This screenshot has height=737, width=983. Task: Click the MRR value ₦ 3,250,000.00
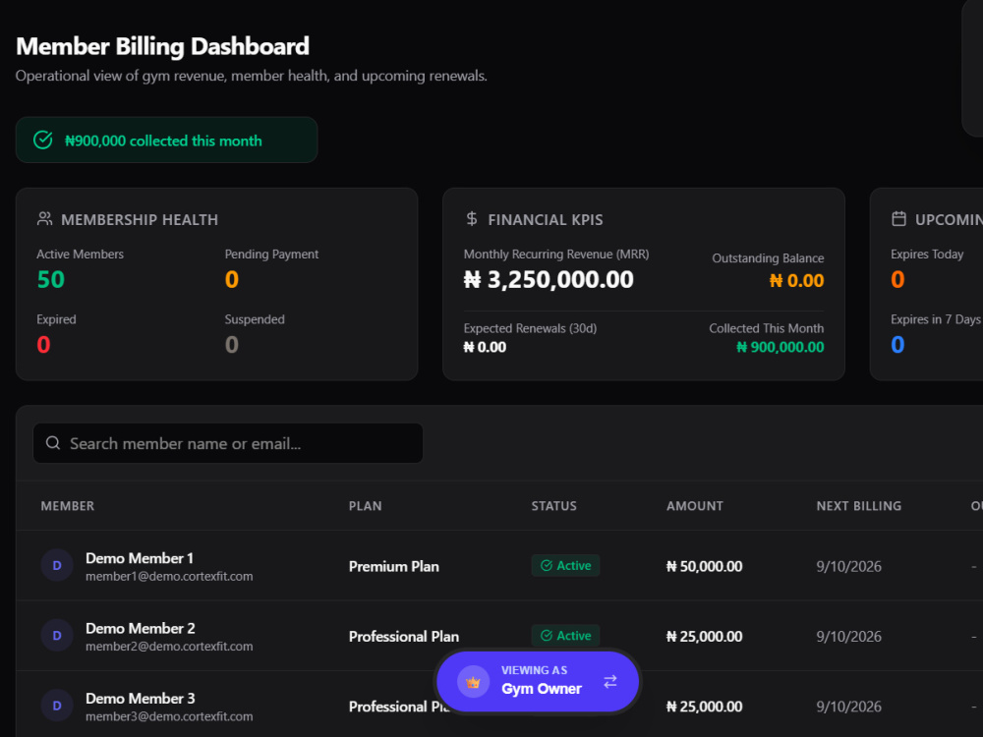(549, 279)
